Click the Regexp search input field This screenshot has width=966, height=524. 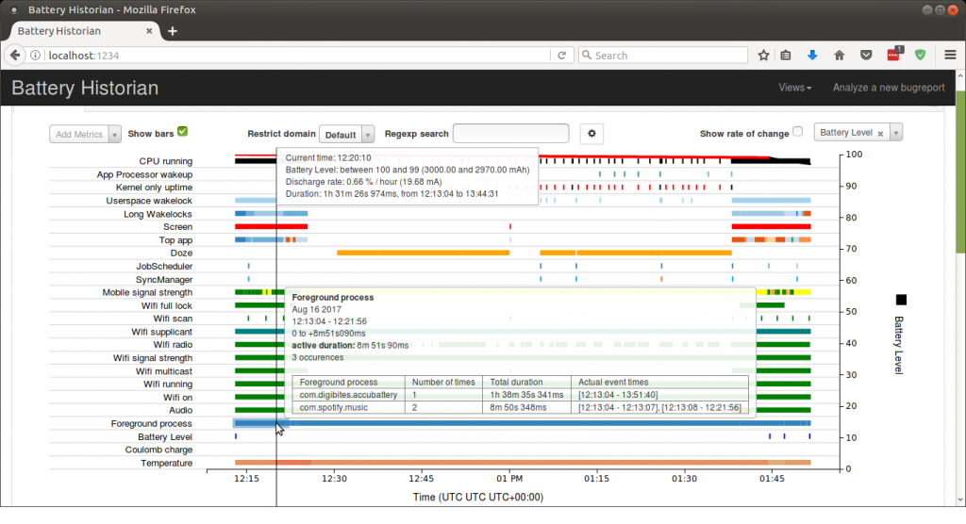pyautogui.click(x=510, y=134)
